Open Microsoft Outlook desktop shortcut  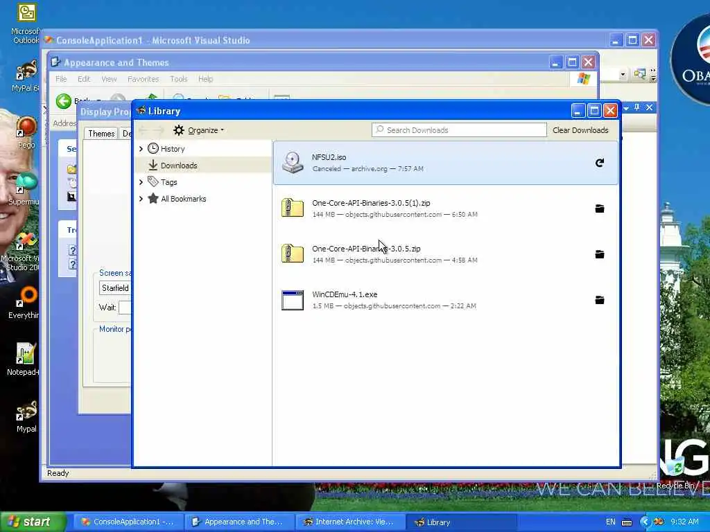coord(26,24)
